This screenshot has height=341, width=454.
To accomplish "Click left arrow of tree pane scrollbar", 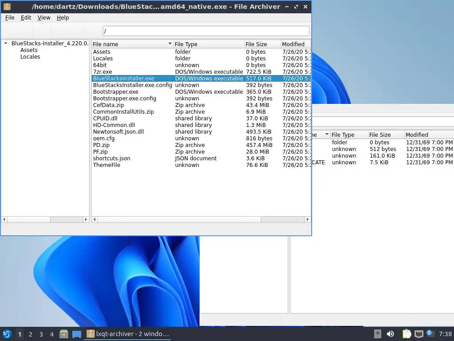I will click(4, 219).
